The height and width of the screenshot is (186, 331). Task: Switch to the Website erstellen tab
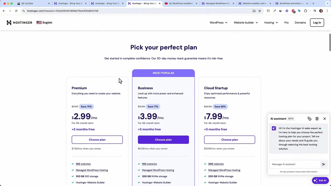[x=254, y=3]
